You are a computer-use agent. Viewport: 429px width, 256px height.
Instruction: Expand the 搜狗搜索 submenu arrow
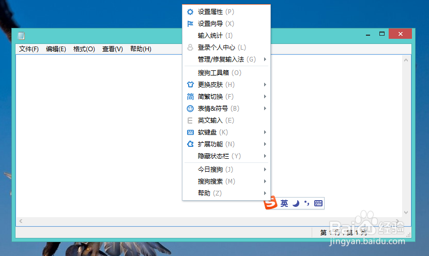[x=265, y=181]
